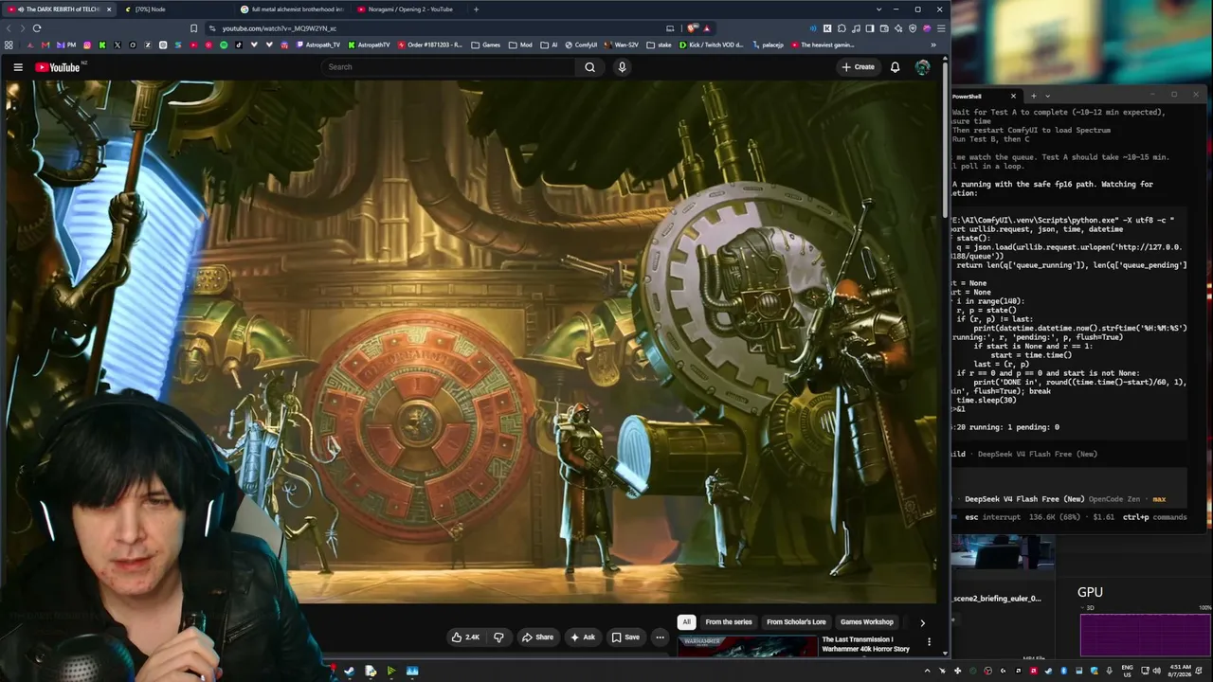1213x682 pixels.
Task: Close the PowerShell terminal tab
Action: pos(1013,96)
